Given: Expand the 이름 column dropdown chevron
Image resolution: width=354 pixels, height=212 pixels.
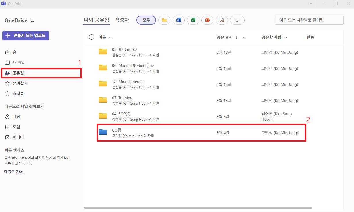Looking at the screenshot, I should click(x=111, y=37).
